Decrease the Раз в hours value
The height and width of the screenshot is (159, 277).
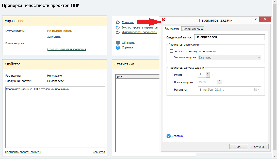click(208, 76)
